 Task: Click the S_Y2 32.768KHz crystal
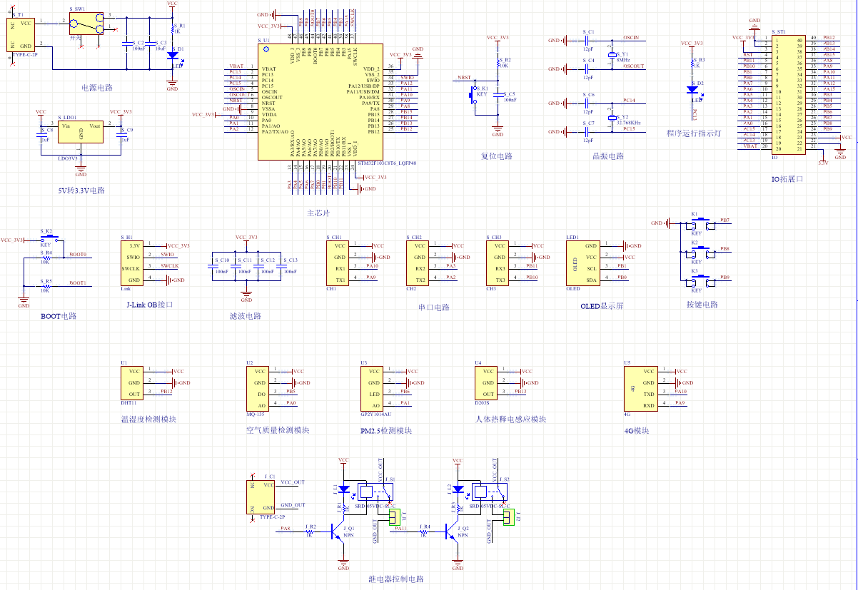[612, 118]
